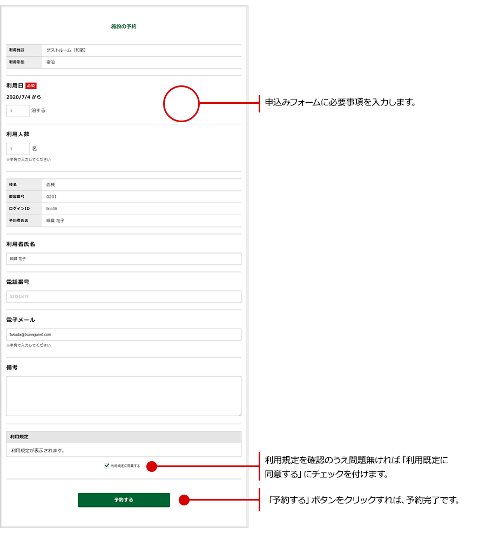Click the 利用規定に同意する label text
This screenshot has width=486, height=533.
pyautogui.click(x=125, y=466)
